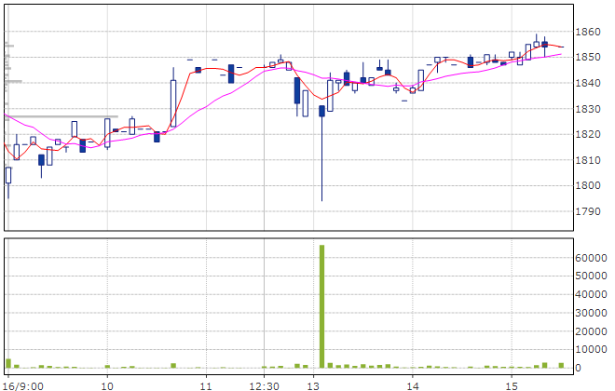The image size is (615, 391).
Task: Click the 1840 price axis label
Action: point(588,83)
